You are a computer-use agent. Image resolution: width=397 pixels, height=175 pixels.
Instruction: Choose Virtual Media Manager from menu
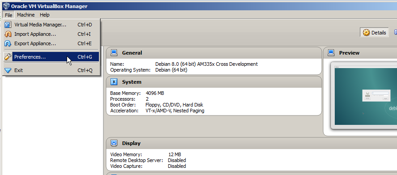point(51,25)
